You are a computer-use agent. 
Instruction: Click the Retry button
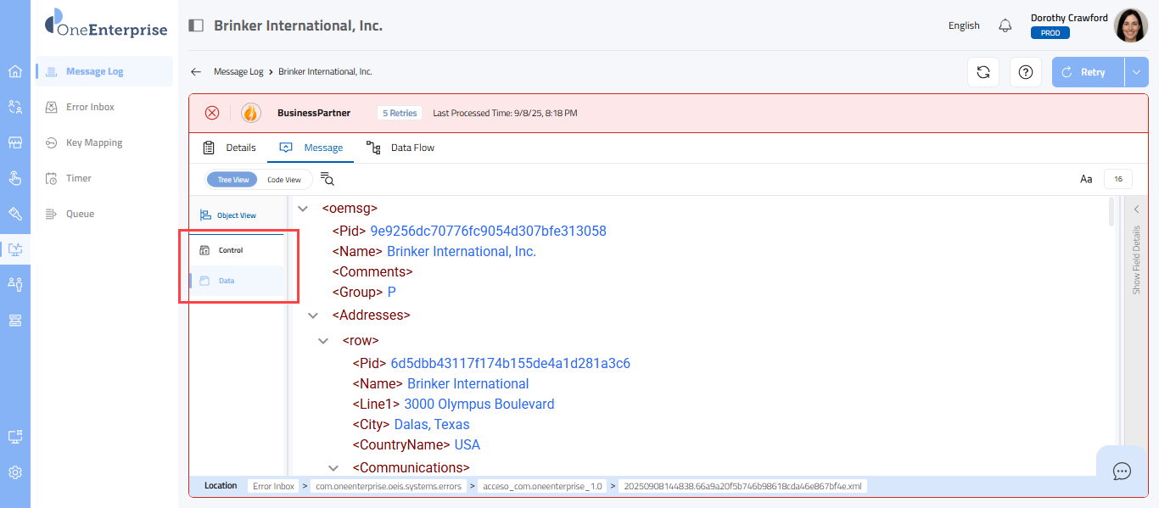click(1088, 72)
